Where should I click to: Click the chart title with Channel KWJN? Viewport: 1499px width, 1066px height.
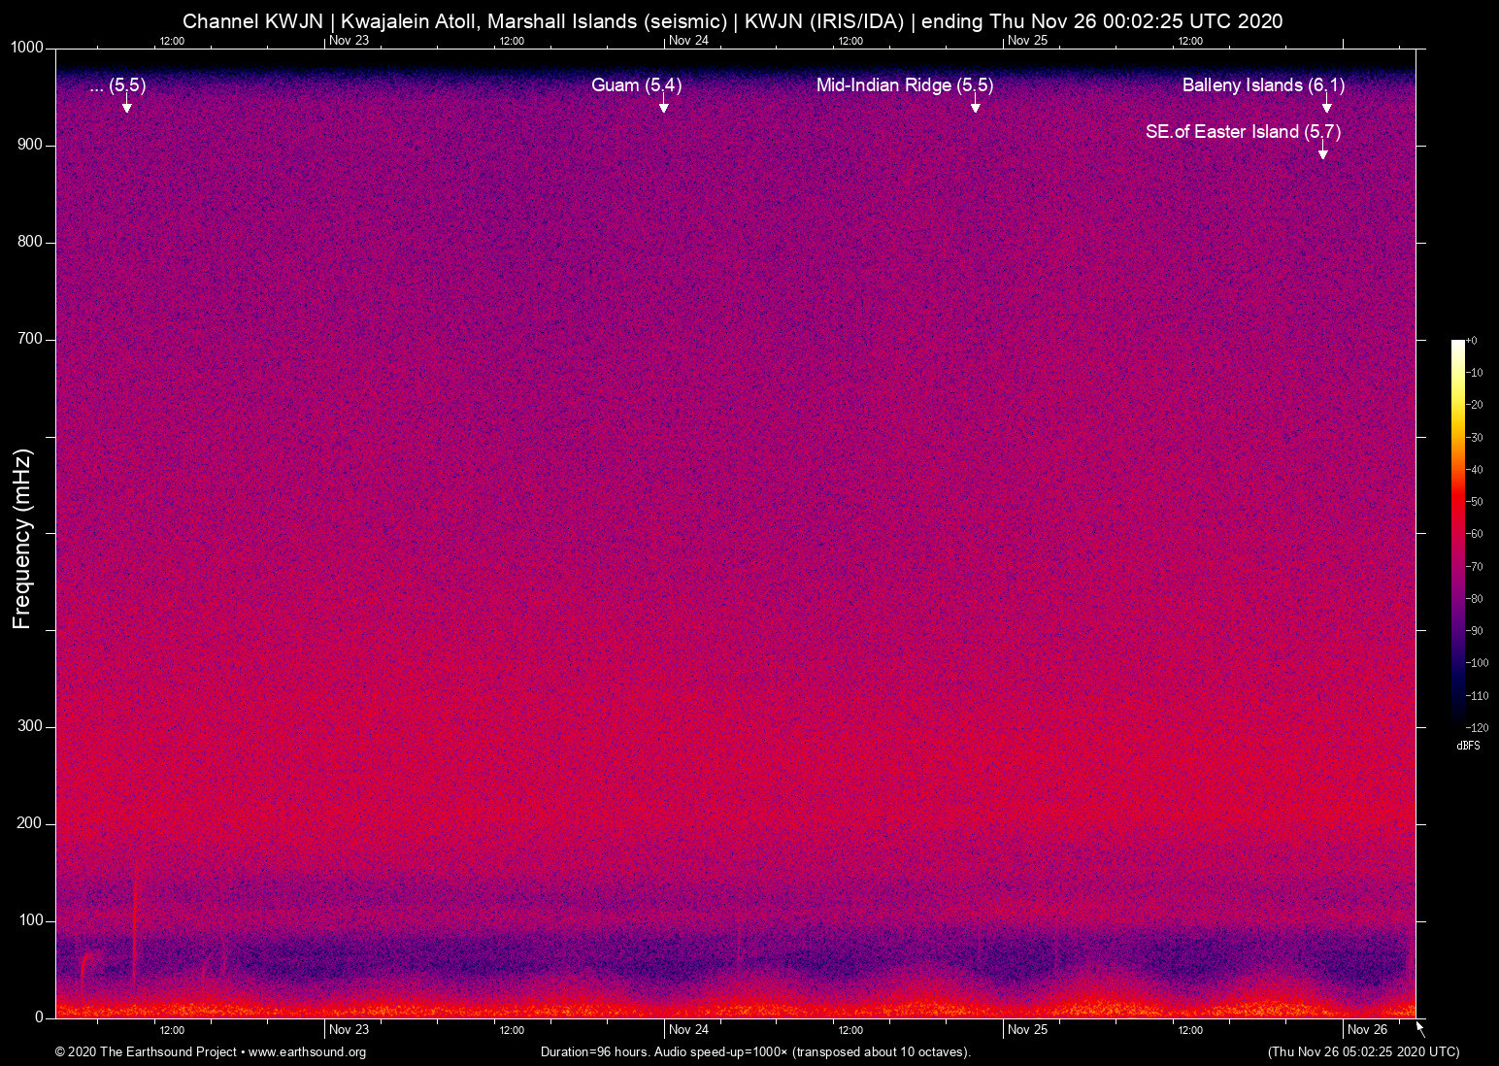[x=732, y=21]
